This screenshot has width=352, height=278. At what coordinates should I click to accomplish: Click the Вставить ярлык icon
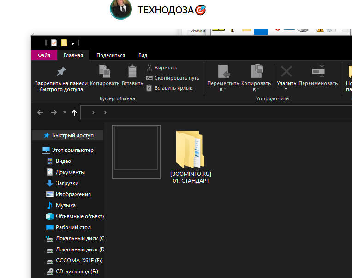click(x=149, y=88)
